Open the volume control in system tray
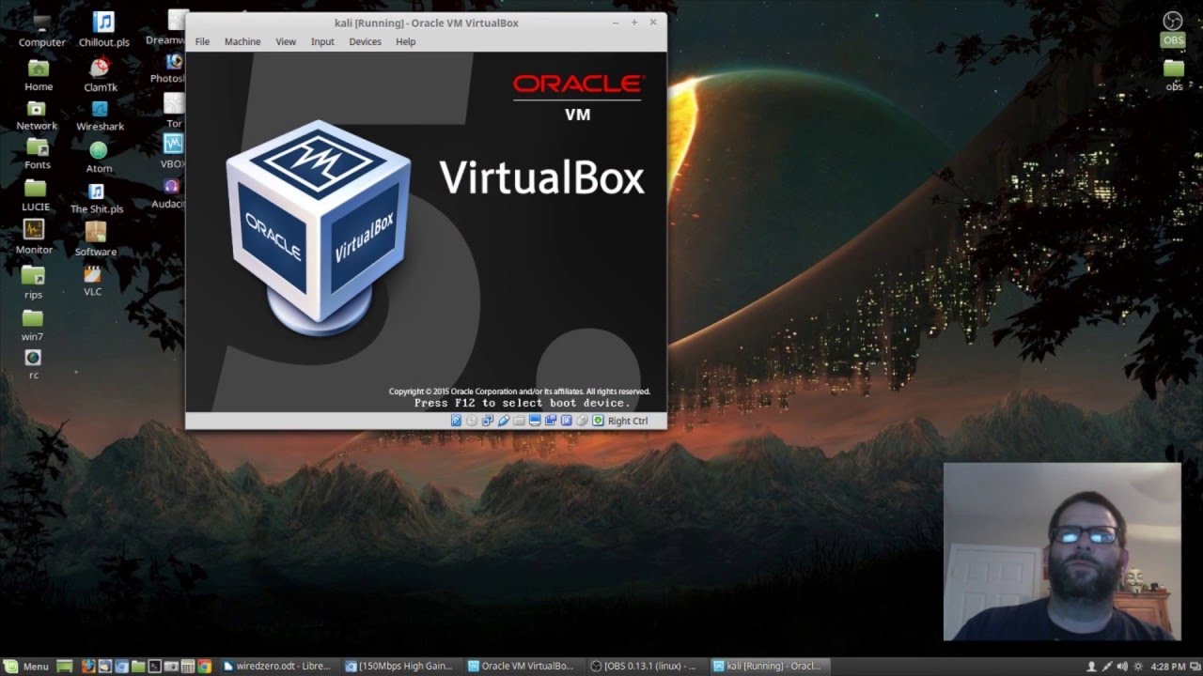The image size is (1203, 676). click(x=1122, y=667)
